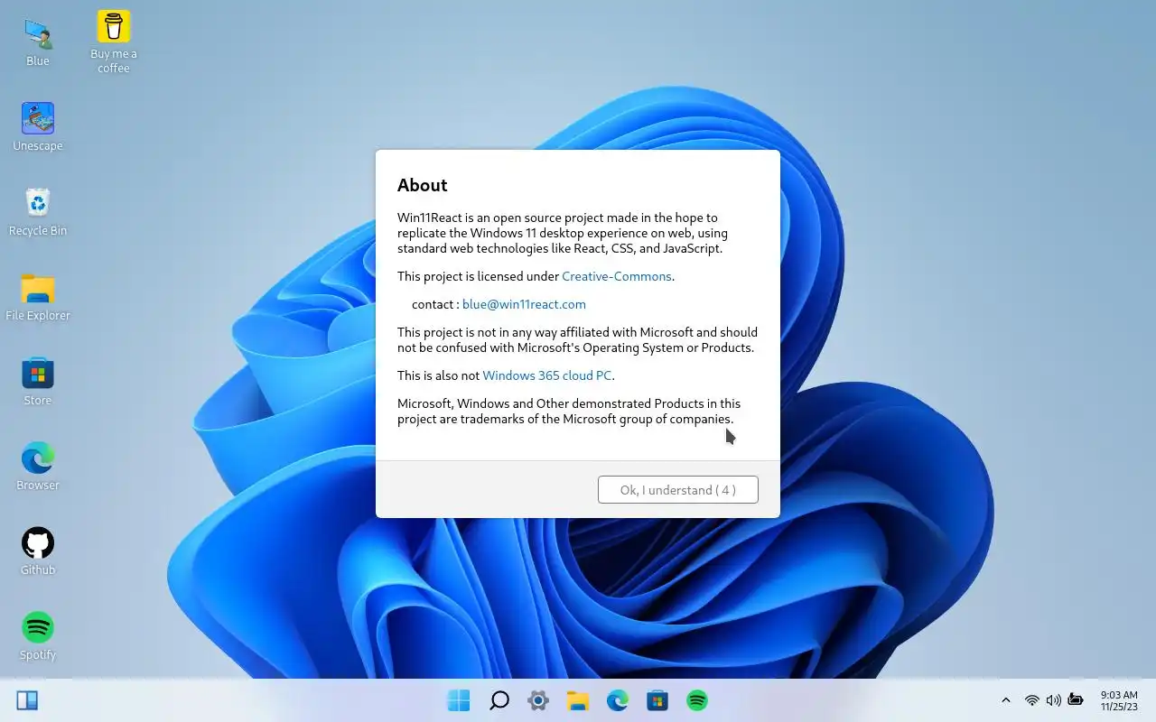1156x722 pixels.
Task: Open the Spotify desktop shortcut
Action: coord(38,635)
